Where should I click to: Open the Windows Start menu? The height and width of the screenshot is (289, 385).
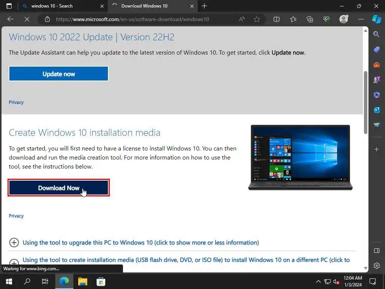coord(9,281)
